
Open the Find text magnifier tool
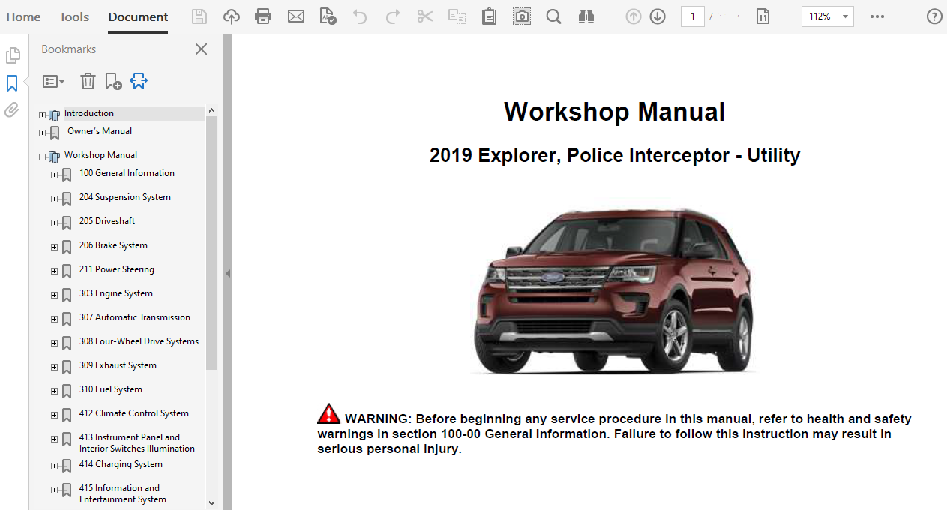point(553,16)
